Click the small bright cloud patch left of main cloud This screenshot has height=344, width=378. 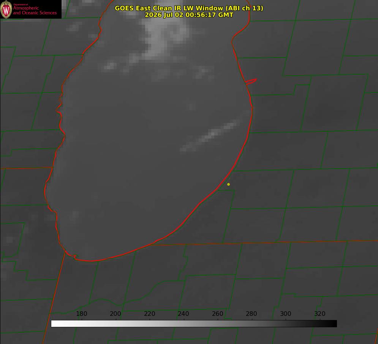point(110,66)
